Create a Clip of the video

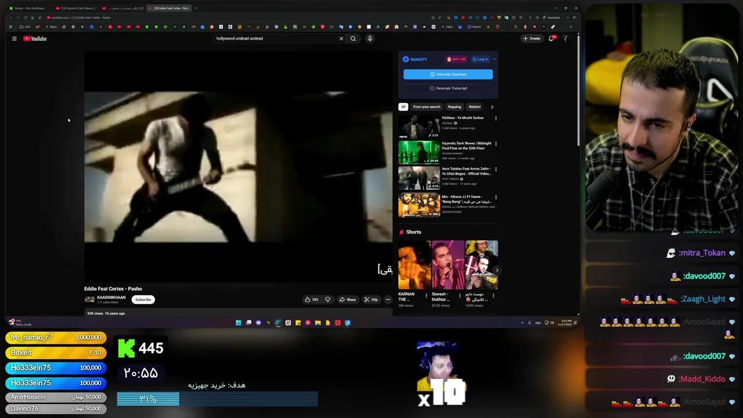pyautogui.click(x=371, y=300)
